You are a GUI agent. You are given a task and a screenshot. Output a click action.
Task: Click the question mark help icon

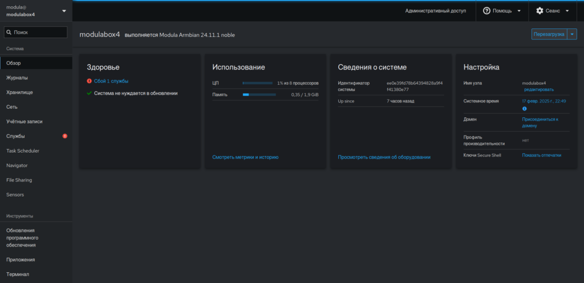point(486,11)
